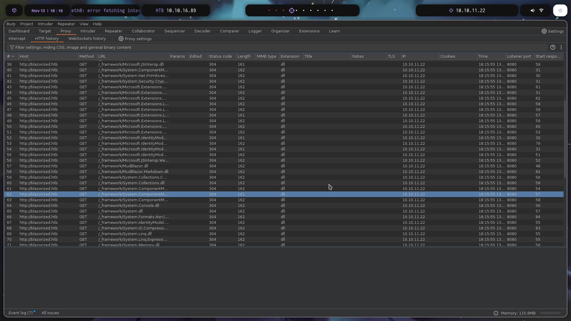This screenshot has width=571, height=321.
Task: Open All issues panel
Action: (x=50, y=313)
